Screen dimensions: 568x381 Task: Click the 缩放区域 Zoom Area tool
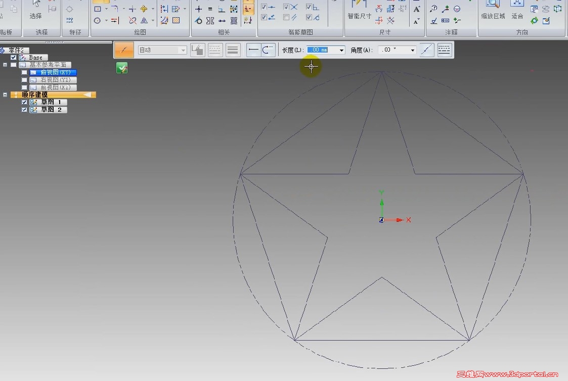click(x=493, y=11)
